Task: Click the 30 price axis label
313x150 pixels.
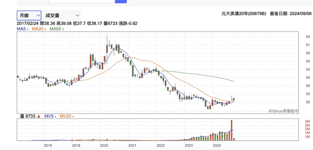Action: pyautogui.click(x=308, y=102)
